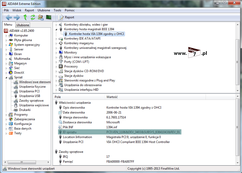
Task: Click the Raport document icon
Action: (x=61, y=17)
